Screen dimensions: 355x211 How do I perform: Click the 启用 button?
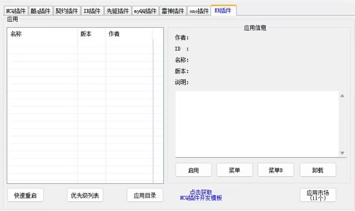193,170
